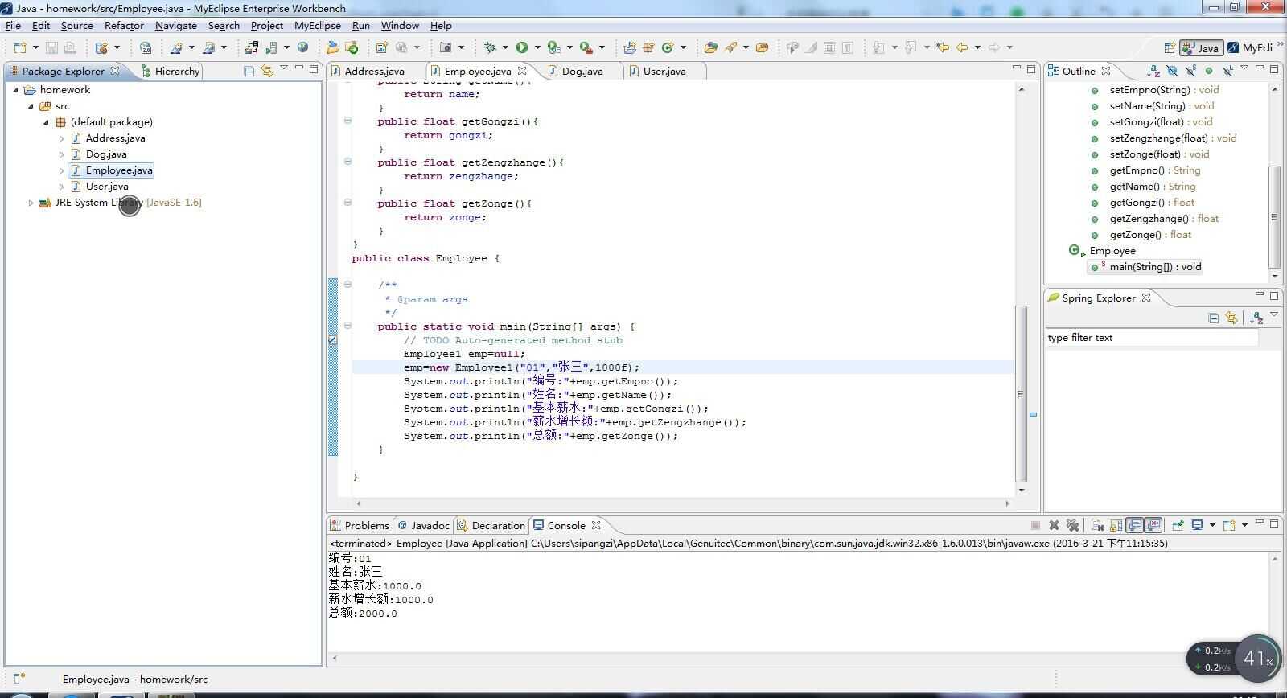Switch to the Address.java editor tab

coord(375,71)
